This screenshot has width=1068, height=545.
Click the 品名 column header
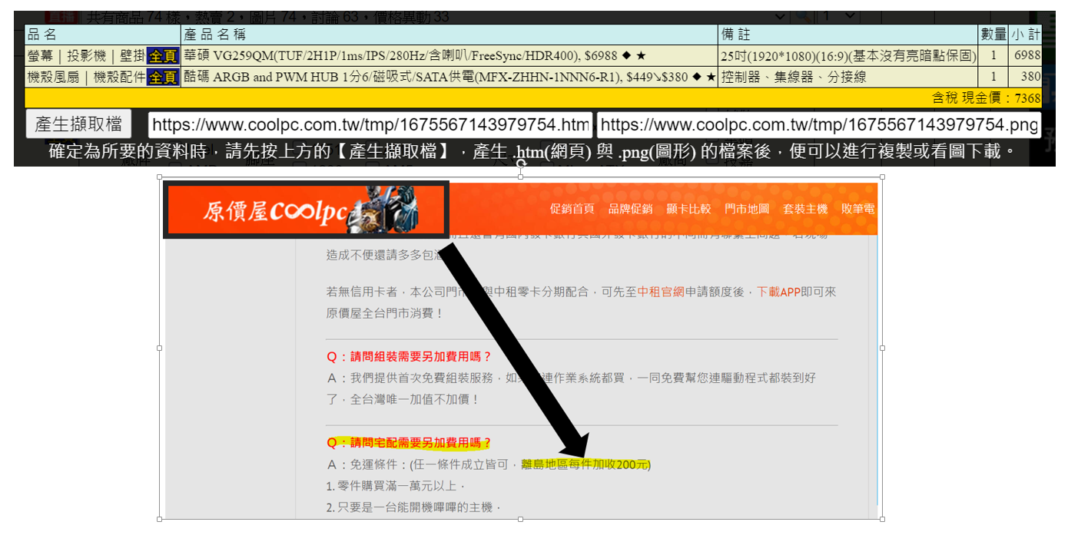click(103, 35)
